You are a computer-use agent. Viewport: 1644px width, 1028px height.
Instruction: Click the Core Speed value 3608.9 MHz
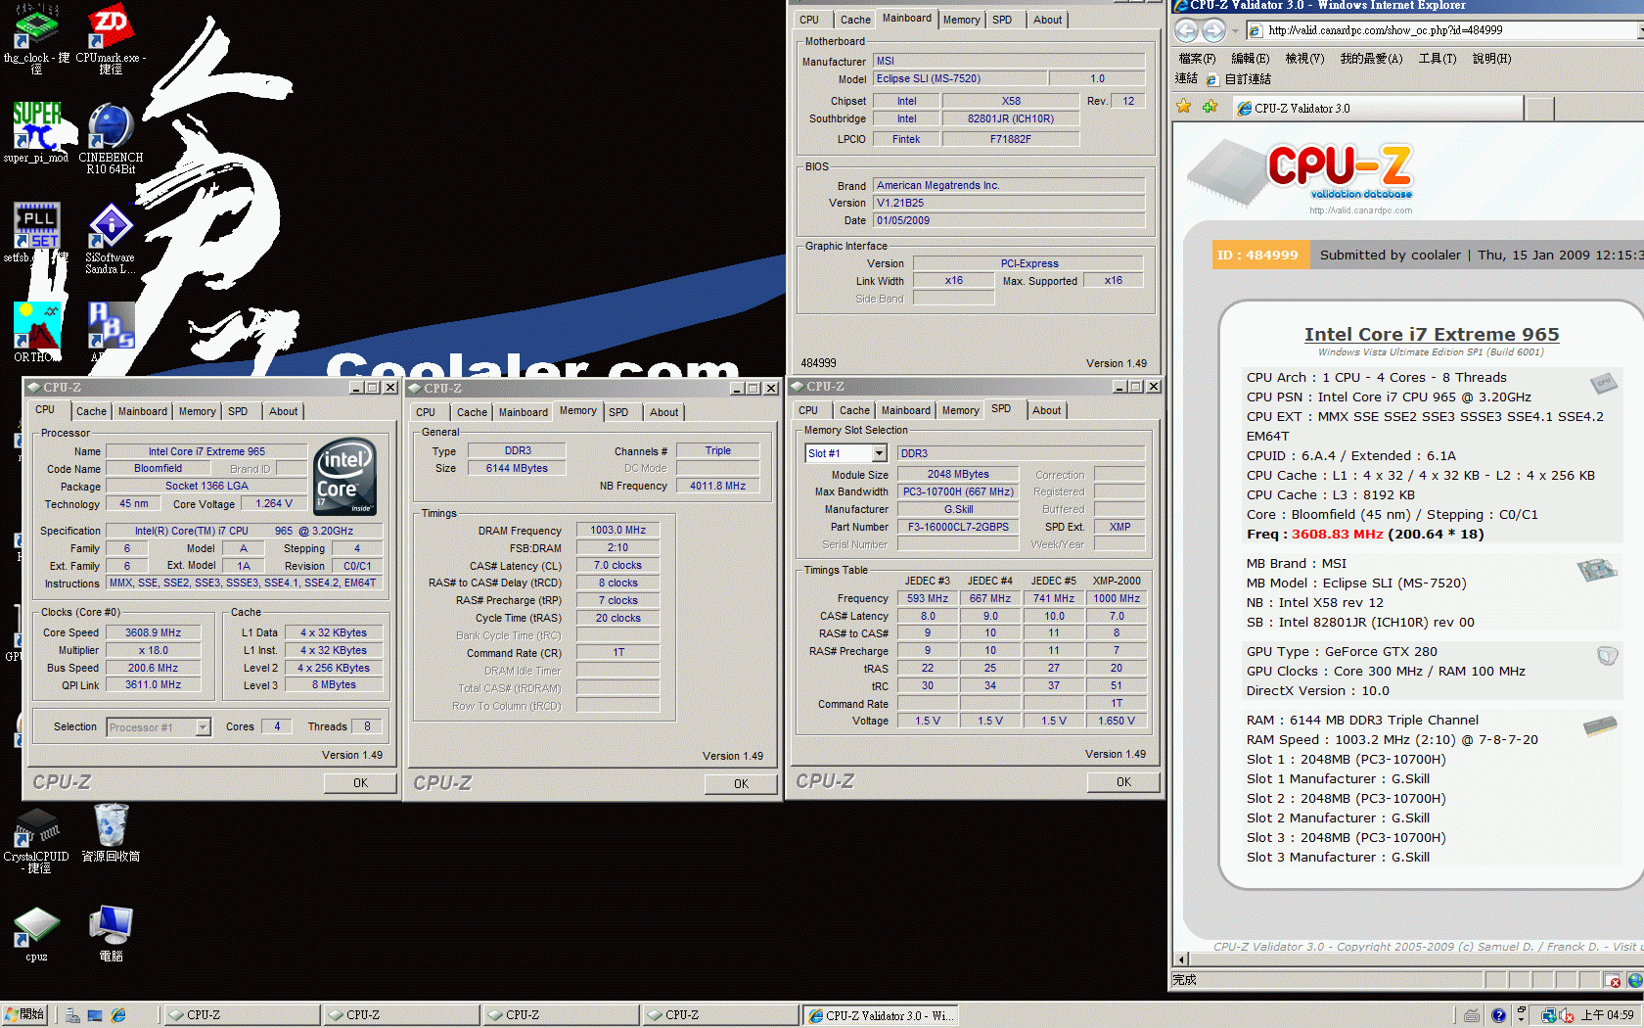pyautogui.click(x=153, y=632)
